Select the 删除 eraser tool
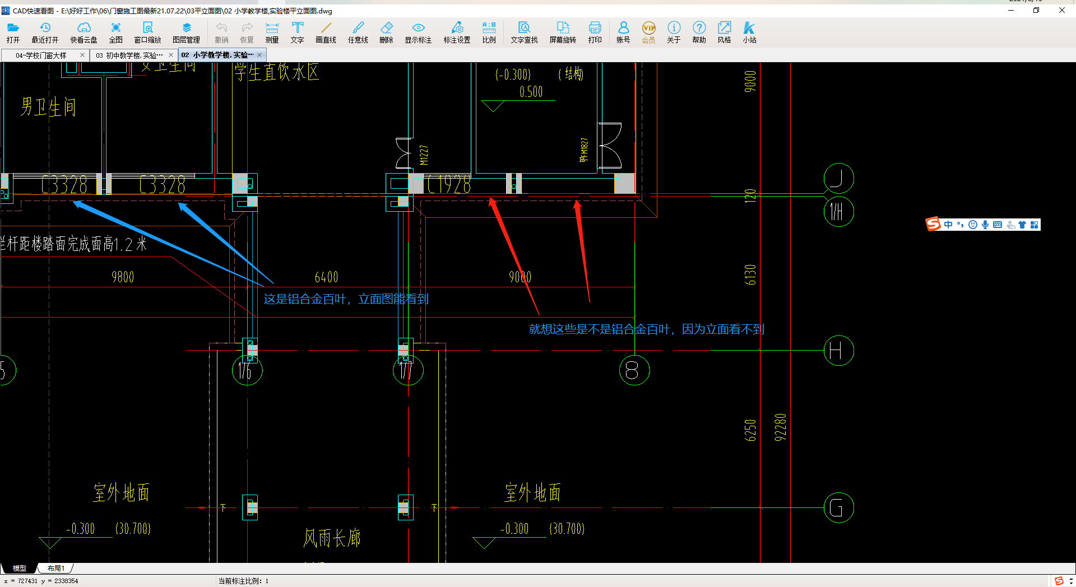The image size is (1076, 587). tap(386, 32)
